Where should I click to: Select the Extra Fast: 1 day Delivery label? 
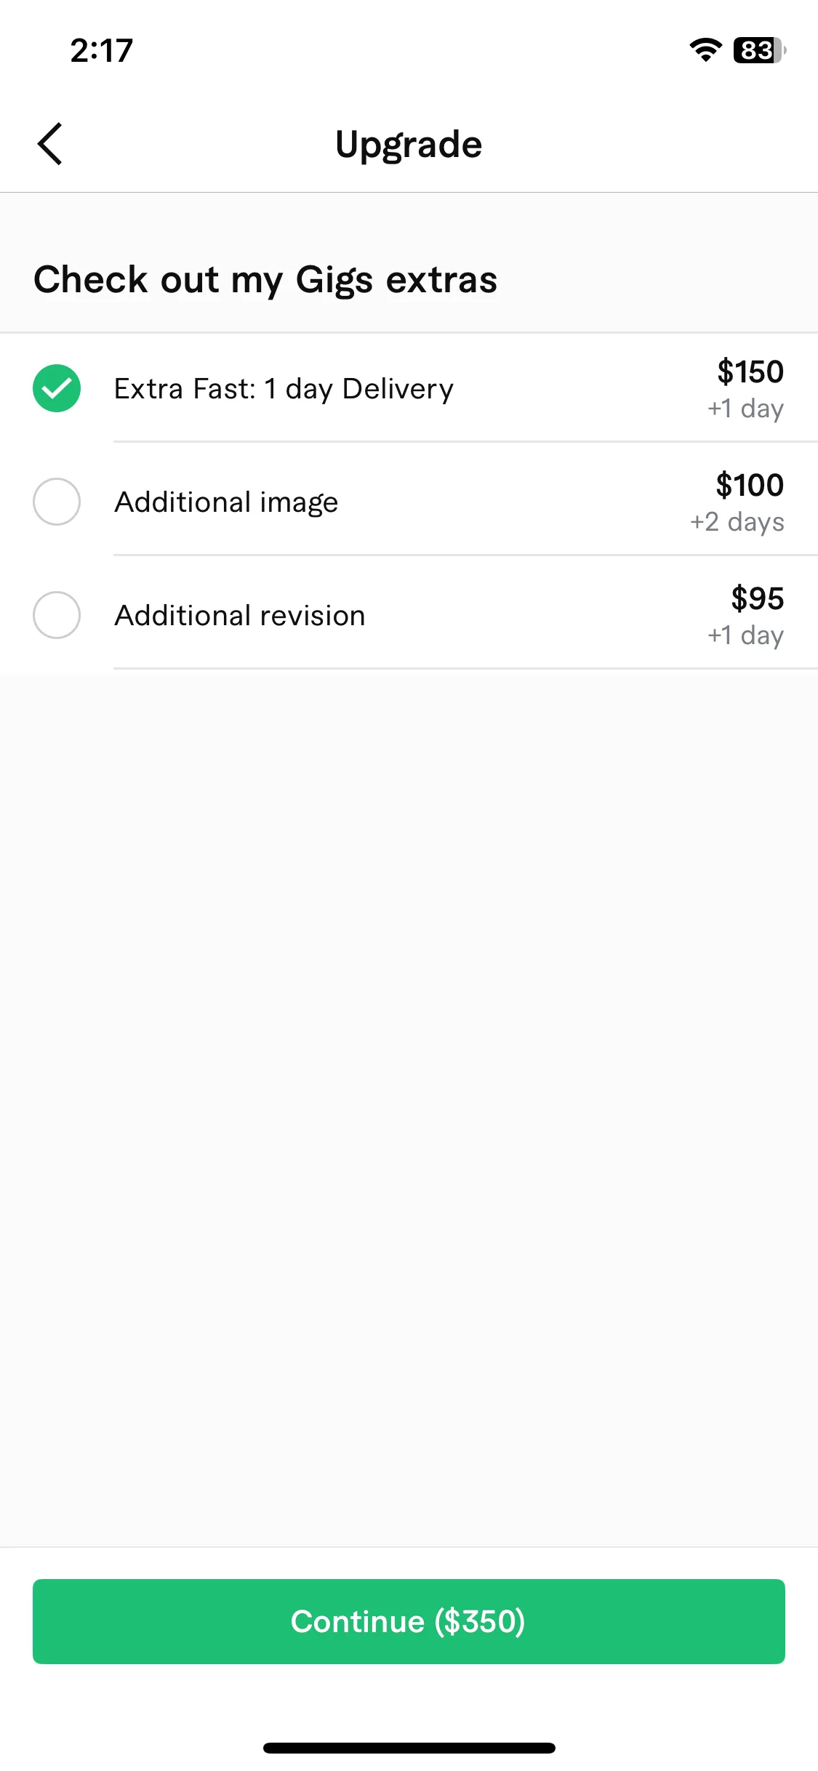[284, 389]
